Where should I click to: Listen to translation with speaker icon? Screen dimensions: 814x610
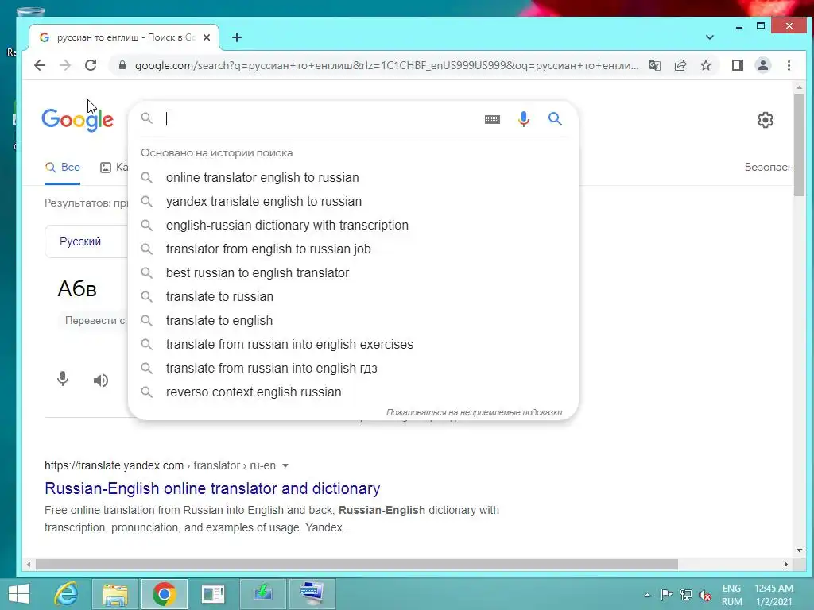click(101, 380)
